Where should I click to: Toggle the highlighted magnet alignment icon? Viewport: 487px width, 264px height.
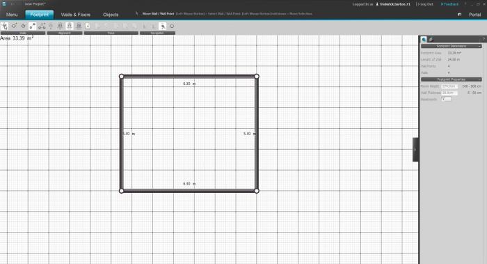(70, 26)
